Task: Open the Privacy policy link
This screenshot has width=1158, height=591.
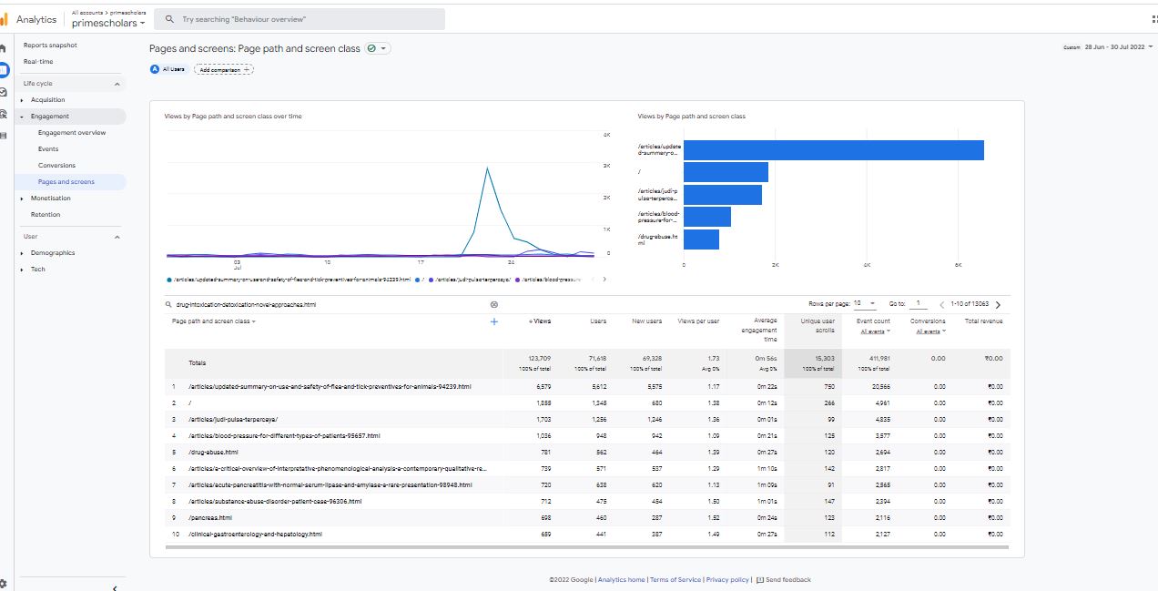Action: click(727, 580)
